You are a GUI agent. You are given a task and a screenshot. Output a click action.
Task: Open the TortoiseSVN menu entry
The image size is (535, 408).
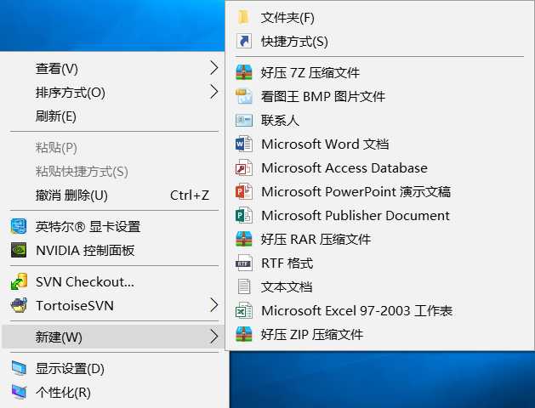click(114, 305)
